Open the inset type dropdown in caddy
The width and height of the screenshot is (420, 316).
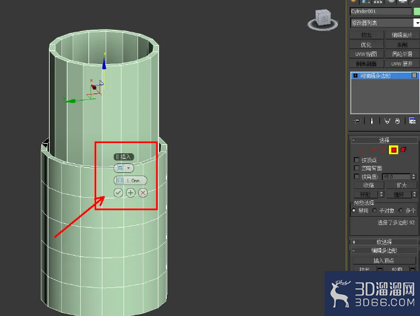[123, 168]
